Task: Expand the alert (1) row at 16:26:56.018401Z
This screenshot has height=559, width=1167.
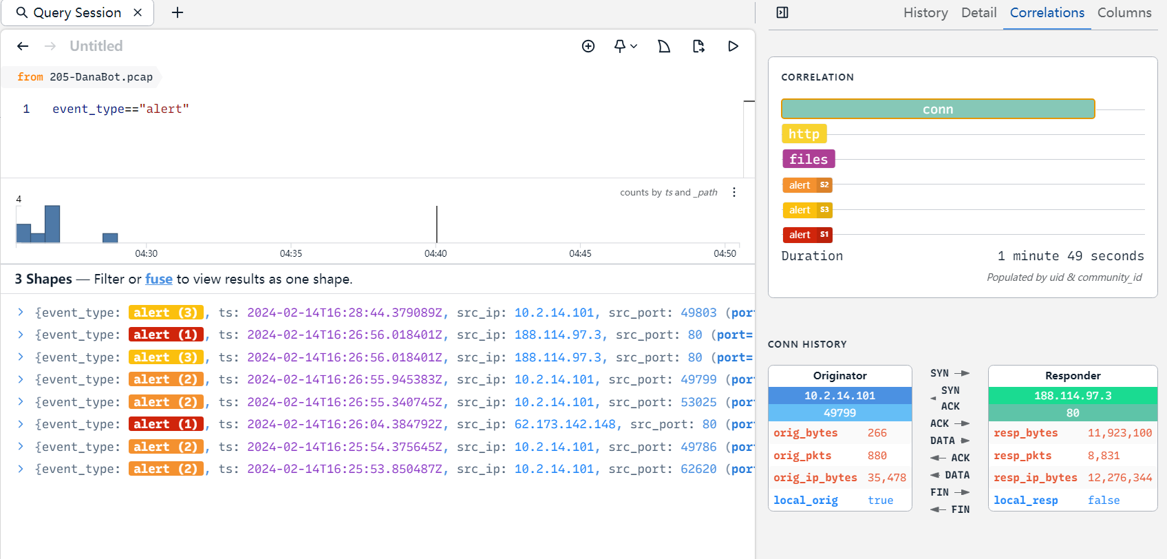Action: pos(21,335)
